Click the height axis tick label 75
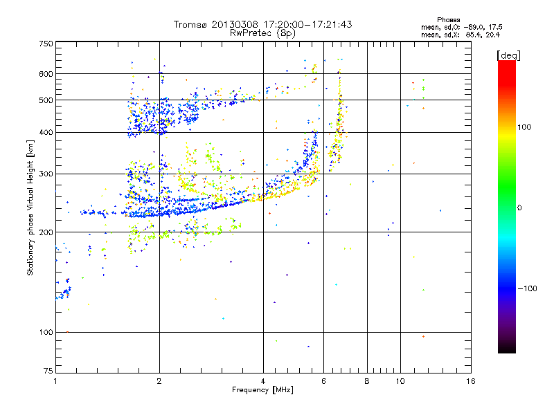 tap(48, 371)
